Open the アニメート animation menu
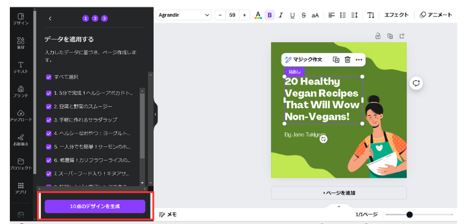This screenshot has height=224, width=474. coord(436,15)
